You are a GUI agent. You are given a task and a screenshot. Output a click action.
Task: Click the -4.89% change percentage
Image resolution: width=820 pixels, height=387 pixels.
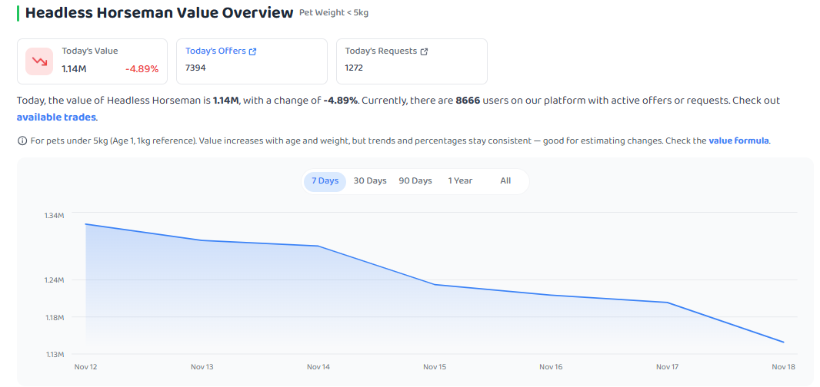[142, 69]
